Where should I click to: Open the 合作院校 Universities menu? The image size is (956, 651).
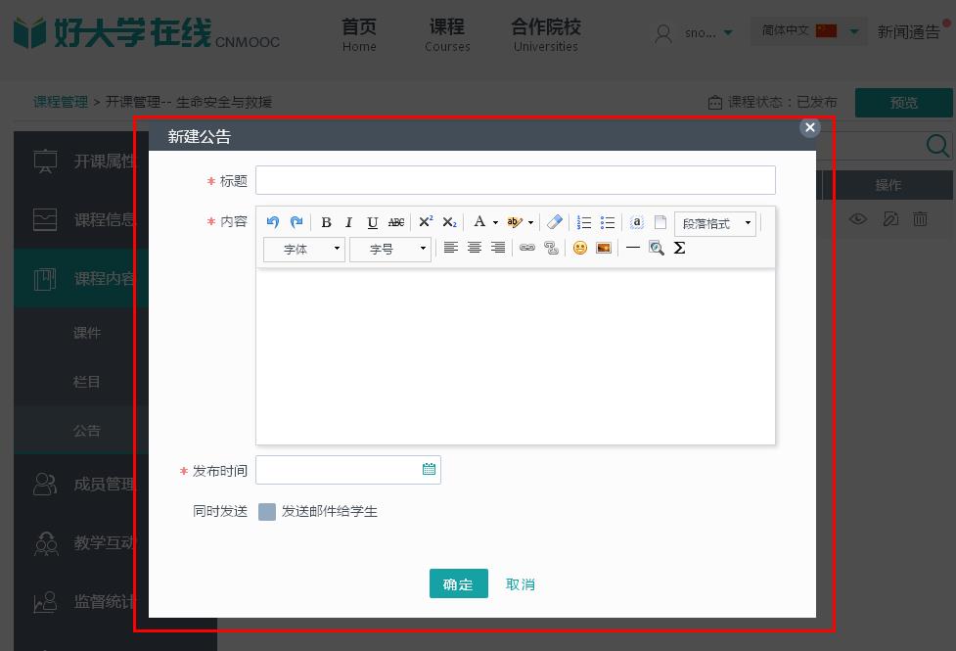tap(545, 35)
